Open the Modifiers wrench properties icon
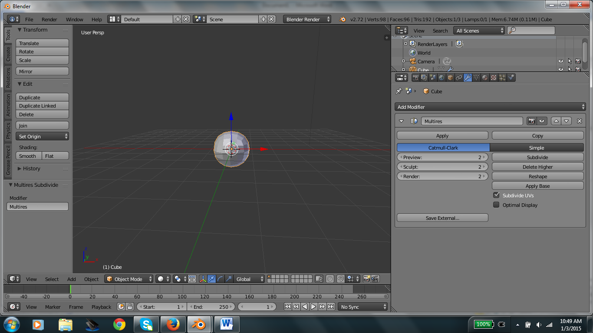Screen dimensions: 593x333 [x=468, y=78]
